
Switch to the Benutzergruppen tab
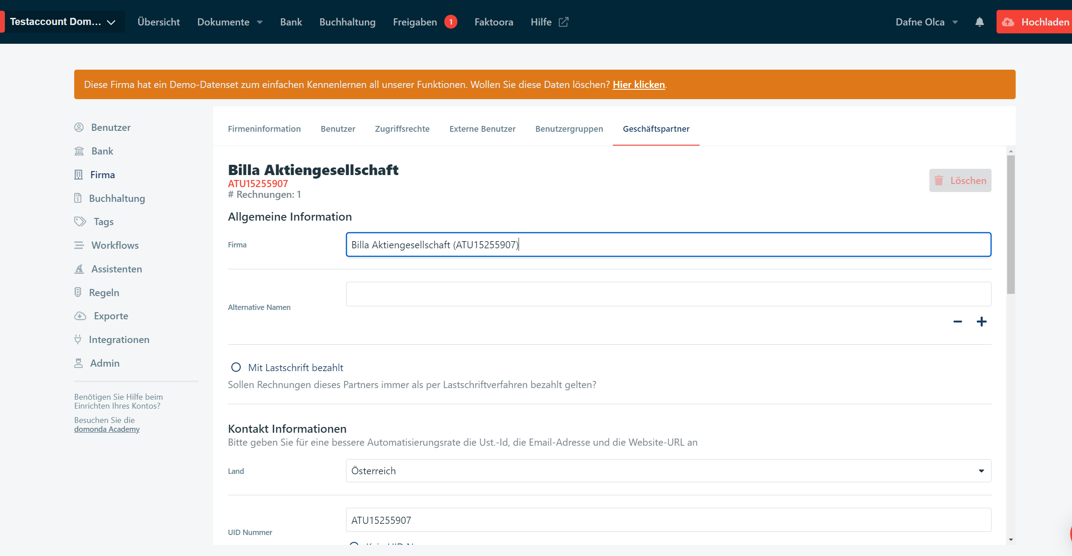(569, 129)
